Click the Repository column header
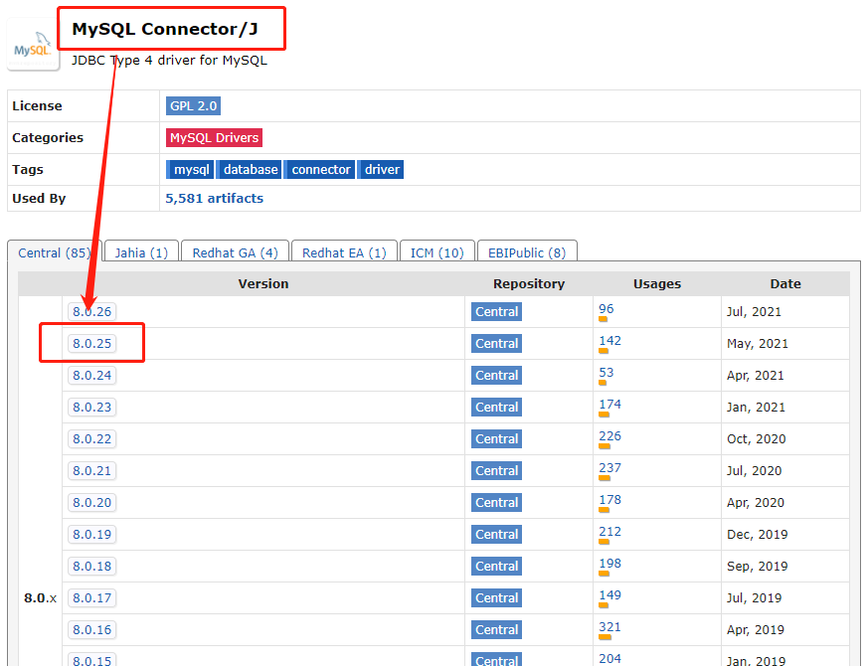Image resolution: width=868 pixels, height=666 pixels. (x=529, y=284)
